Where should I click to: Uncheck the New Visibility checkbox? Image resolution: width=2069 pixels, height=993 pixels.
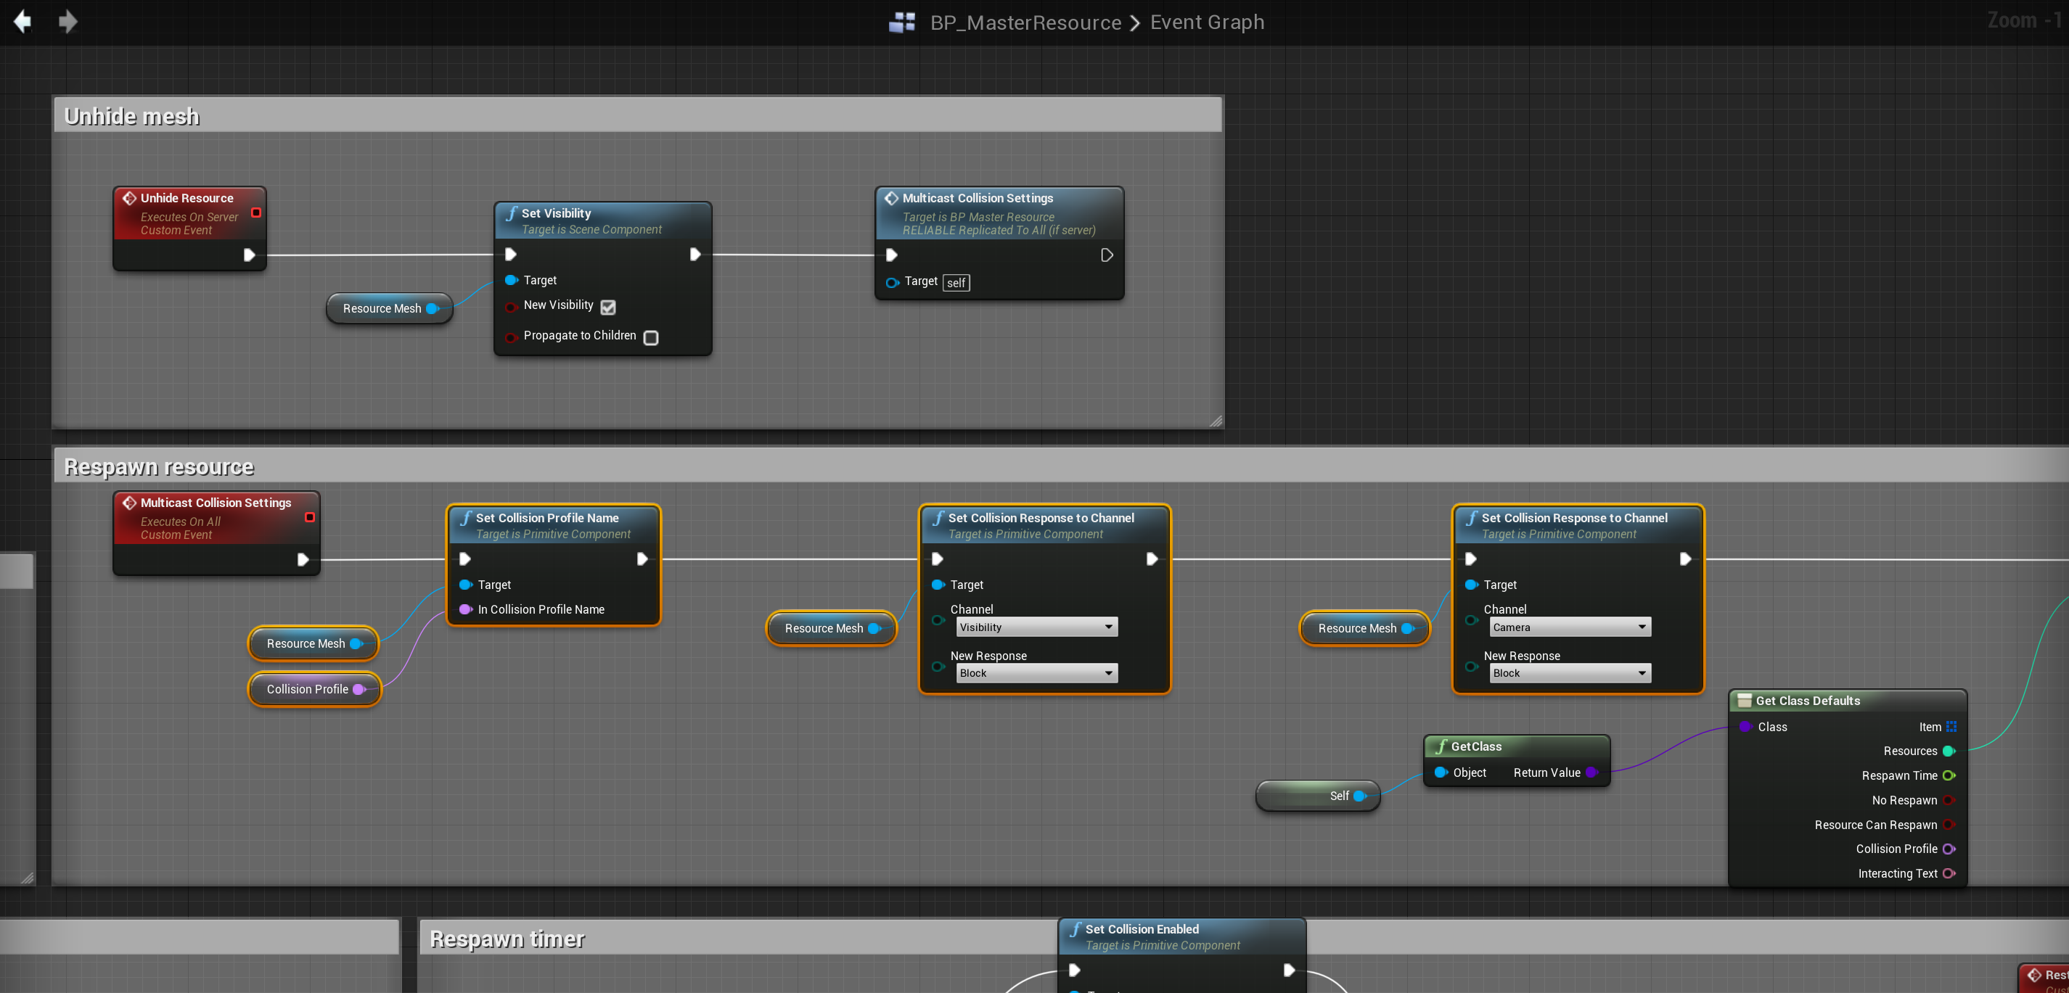point(608,307)
